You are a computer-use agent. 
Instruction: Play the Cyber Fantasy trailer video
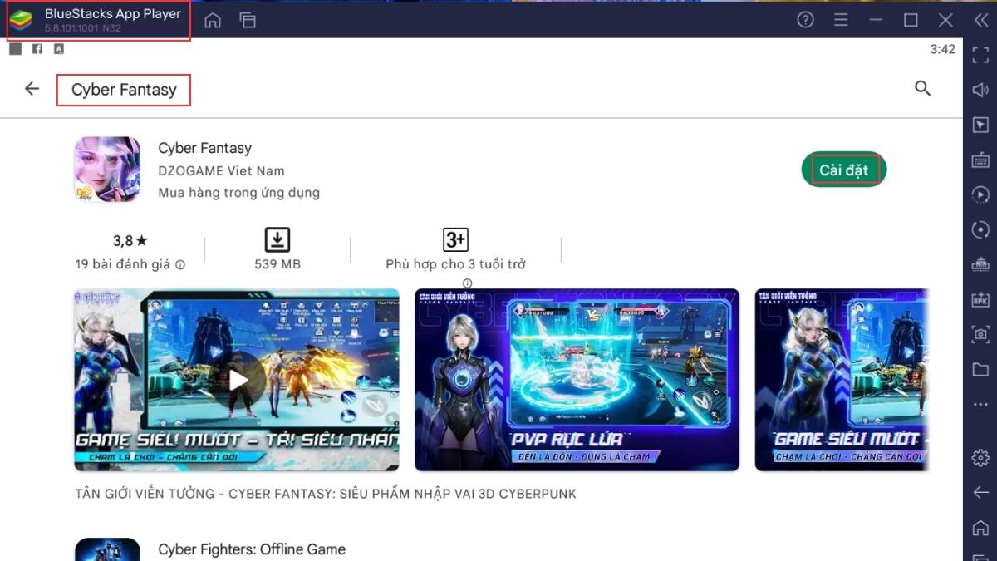[237, 380]
